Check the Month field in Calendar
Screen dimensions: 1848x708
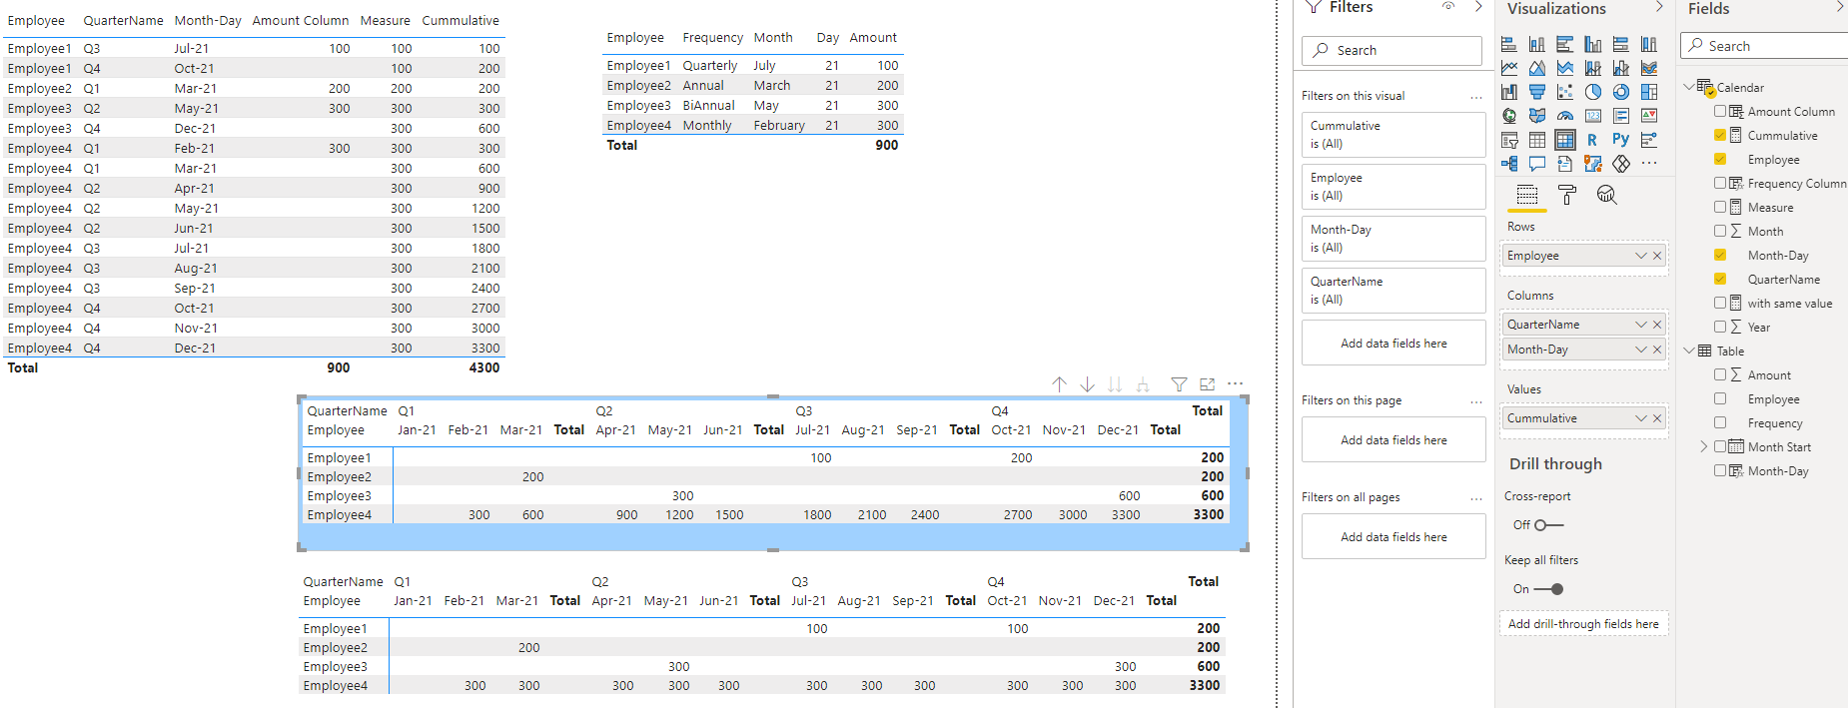tap(1720, 231)
